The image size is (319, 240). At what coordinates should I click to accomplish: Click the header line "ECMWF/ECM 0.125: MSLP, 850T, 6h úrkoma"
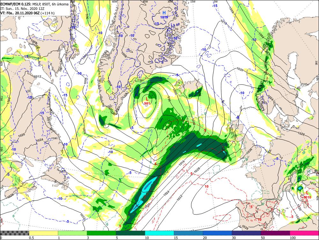[x=34, y=4]
